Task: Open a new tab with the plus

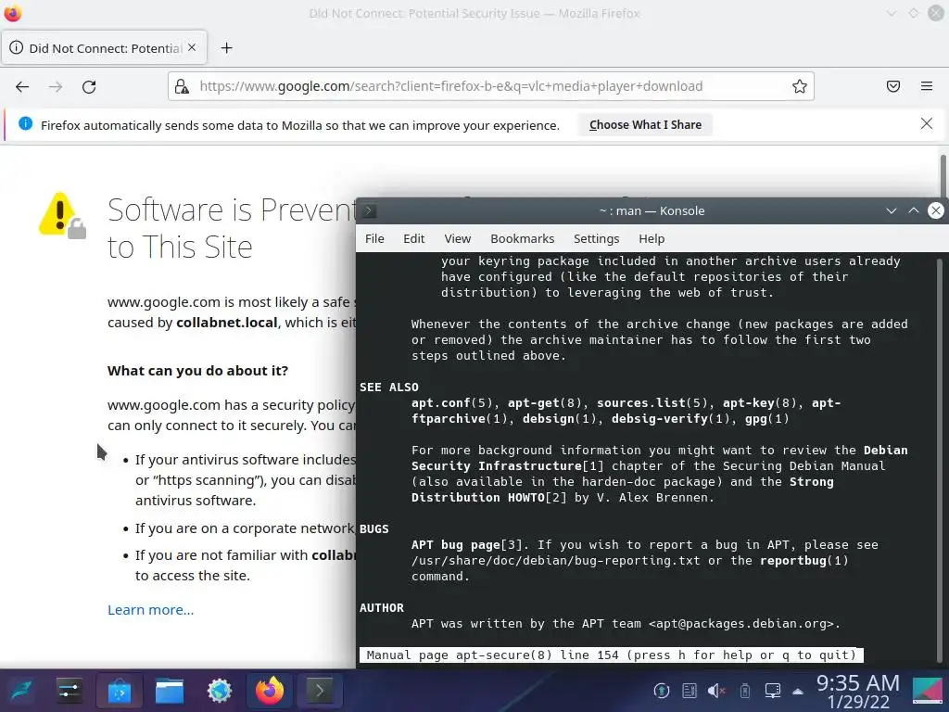Action: [226, 48]
